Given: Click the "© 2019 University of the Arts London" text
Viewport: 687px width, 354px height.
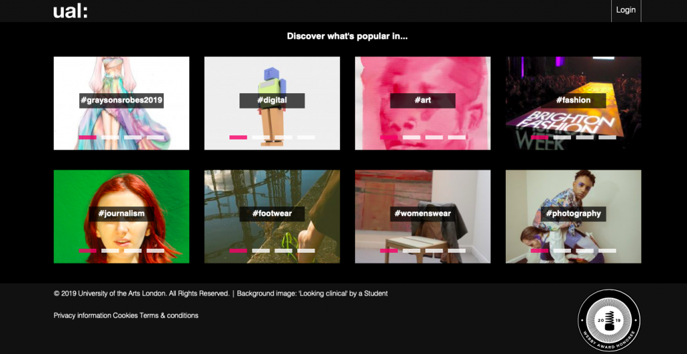Looking at the screenshot, I should 110,294.
